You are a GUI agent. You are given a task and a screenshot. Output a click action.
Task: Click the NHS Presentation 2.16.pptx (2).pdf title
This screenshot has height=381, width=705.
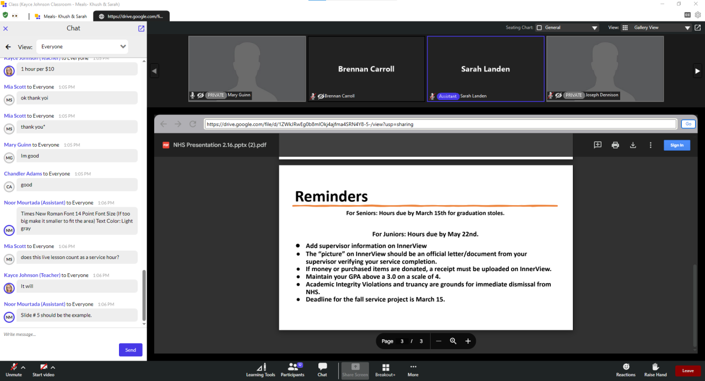point(220,145)
